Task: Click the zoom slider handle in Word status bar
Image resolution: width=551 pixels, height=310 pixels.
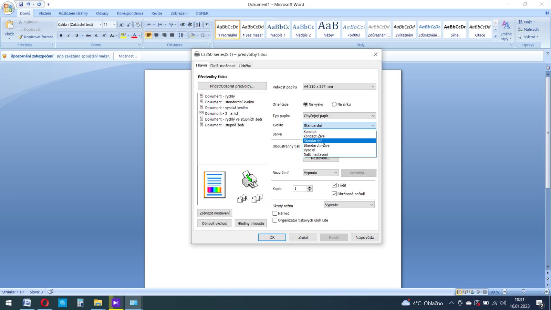Action: [x=523, y=292]
